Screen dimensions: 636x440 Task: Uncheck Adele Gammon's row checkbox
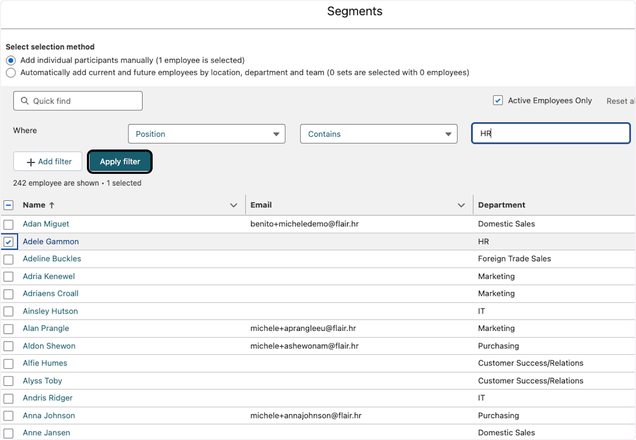[9, 242]
